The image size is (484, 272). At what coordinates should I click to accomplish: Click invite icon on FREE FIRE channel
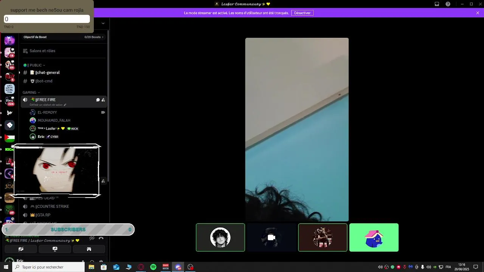click(x=103, y=100)
